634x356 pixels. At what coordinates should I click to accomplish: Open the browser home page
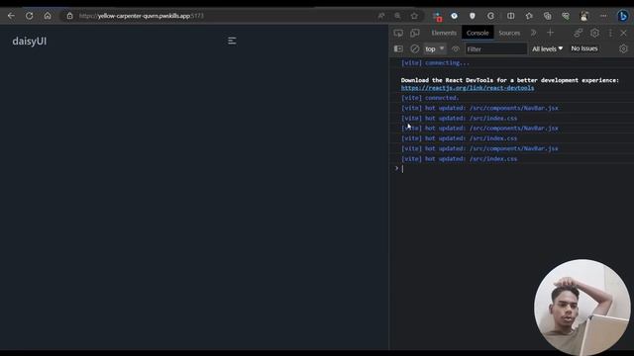[x=48, y=16]
